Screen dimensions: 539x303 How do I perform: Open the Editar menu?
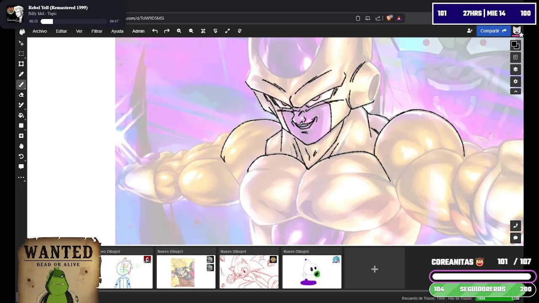click(x=61, y=31)
